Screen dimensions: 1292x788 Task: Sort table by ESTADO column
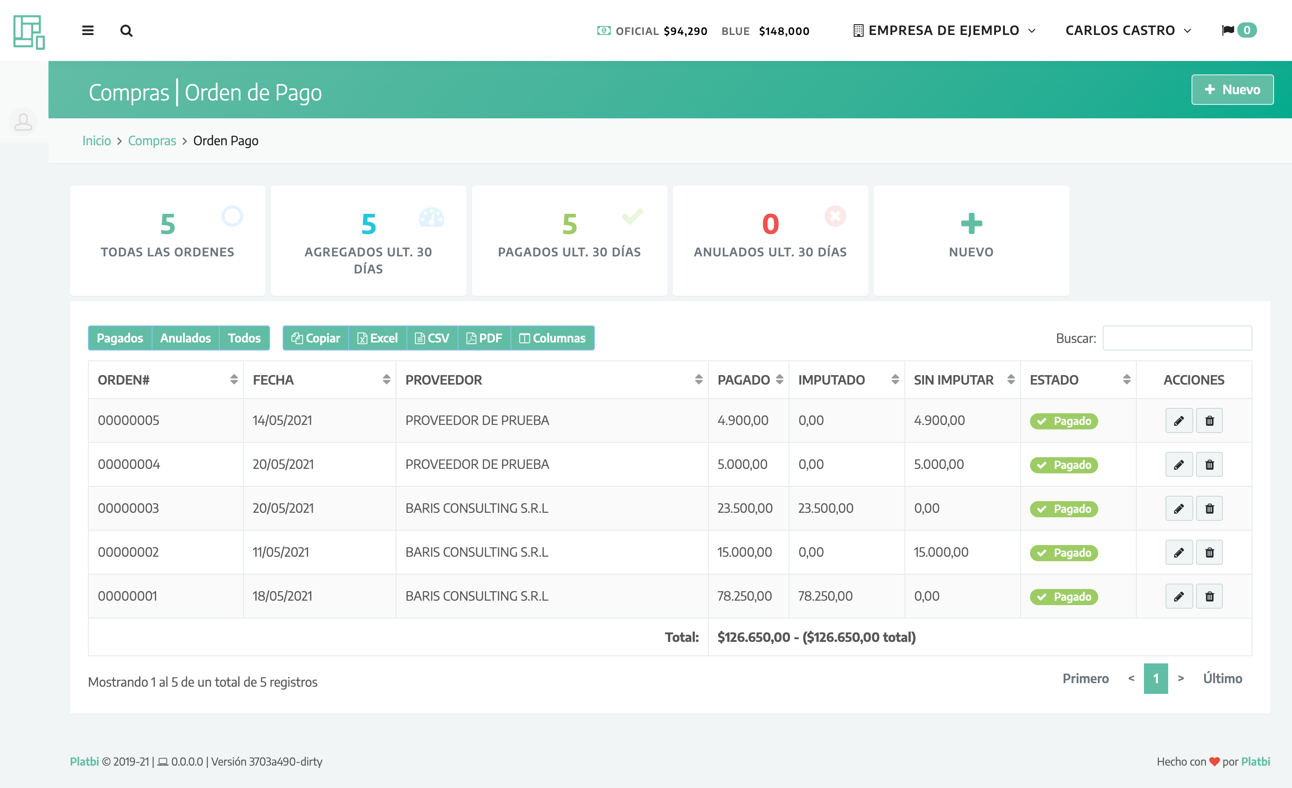click(1078, 381)
